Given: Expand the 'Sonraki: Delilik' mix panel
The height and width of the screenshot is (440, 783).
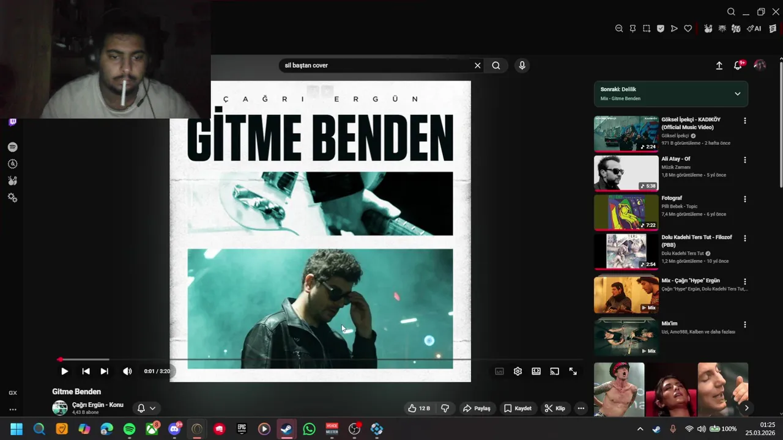Looking at the screenshot, I should click(x=737, y=94).
